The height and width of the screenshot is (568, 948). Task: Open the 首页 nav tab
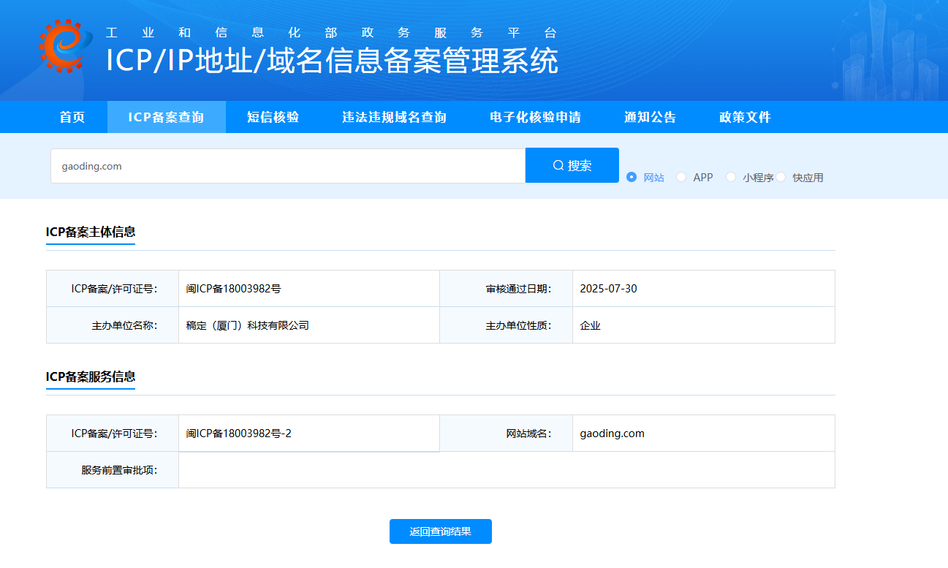coord(72,117)
